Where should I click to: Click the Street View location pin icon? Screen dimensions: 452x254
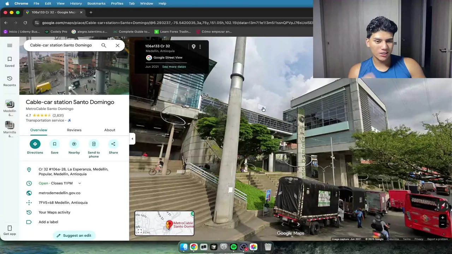pos(194,47)
